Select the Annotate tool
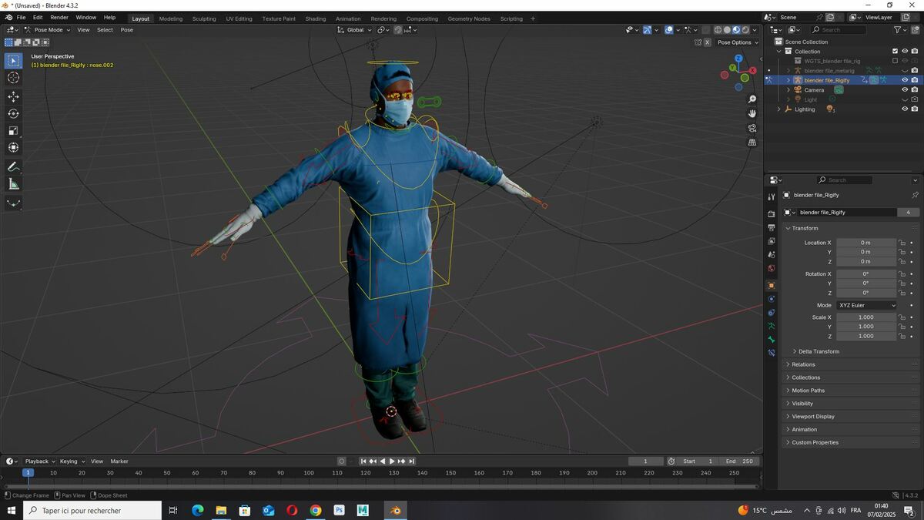The width and height of the screenshot is (924, 520). coord(13,167)
